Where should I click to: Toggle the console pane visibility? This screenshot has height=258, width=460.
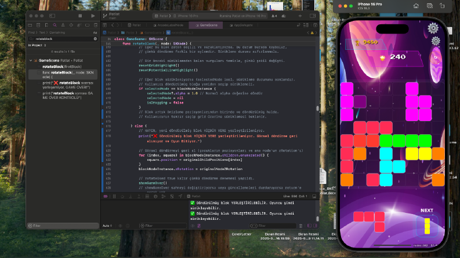315,226
